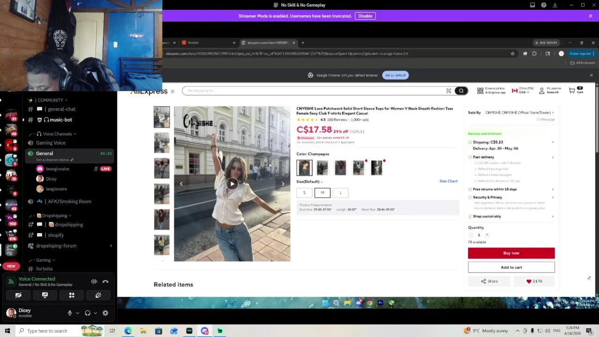Click the AliExpress search input field
The width and height of the screenshot is (599, 337).
click(x=314, y=91)
